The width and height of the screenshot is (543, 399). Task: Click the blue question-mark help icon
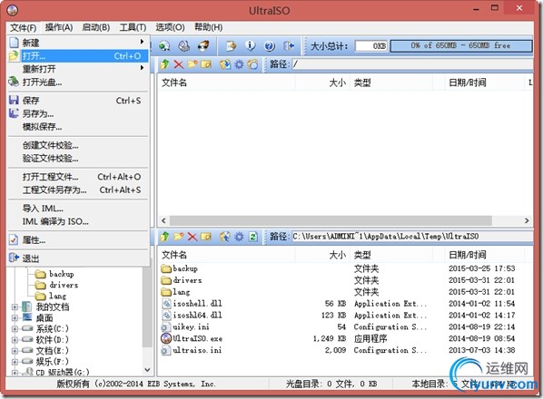tap(270, 45)
